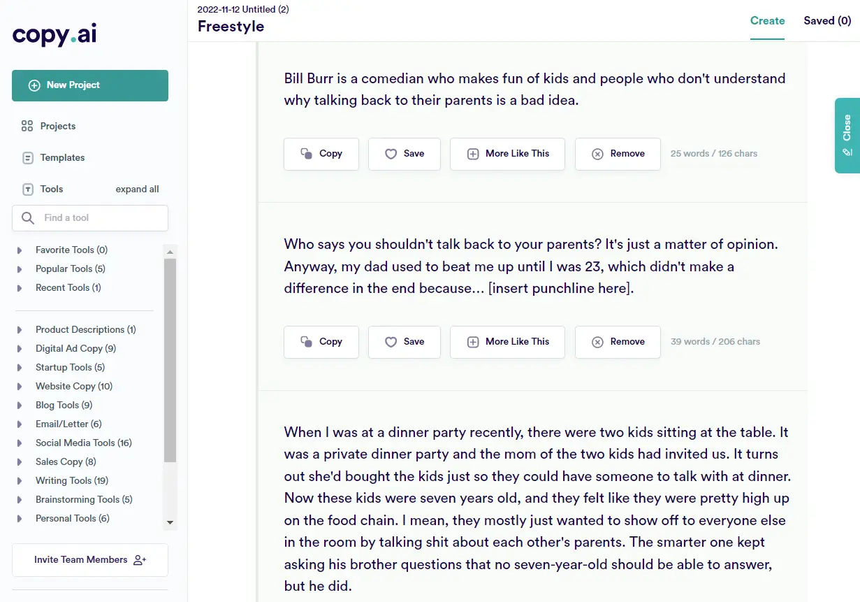Select the Create tab
Screen dimensions: 860x602
coord(767,20)
